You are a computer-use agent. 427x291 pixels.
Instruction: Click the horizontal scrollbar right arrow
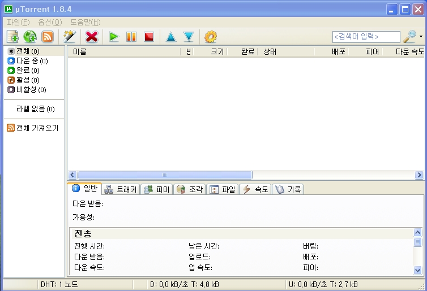click(x=420, y=175)
